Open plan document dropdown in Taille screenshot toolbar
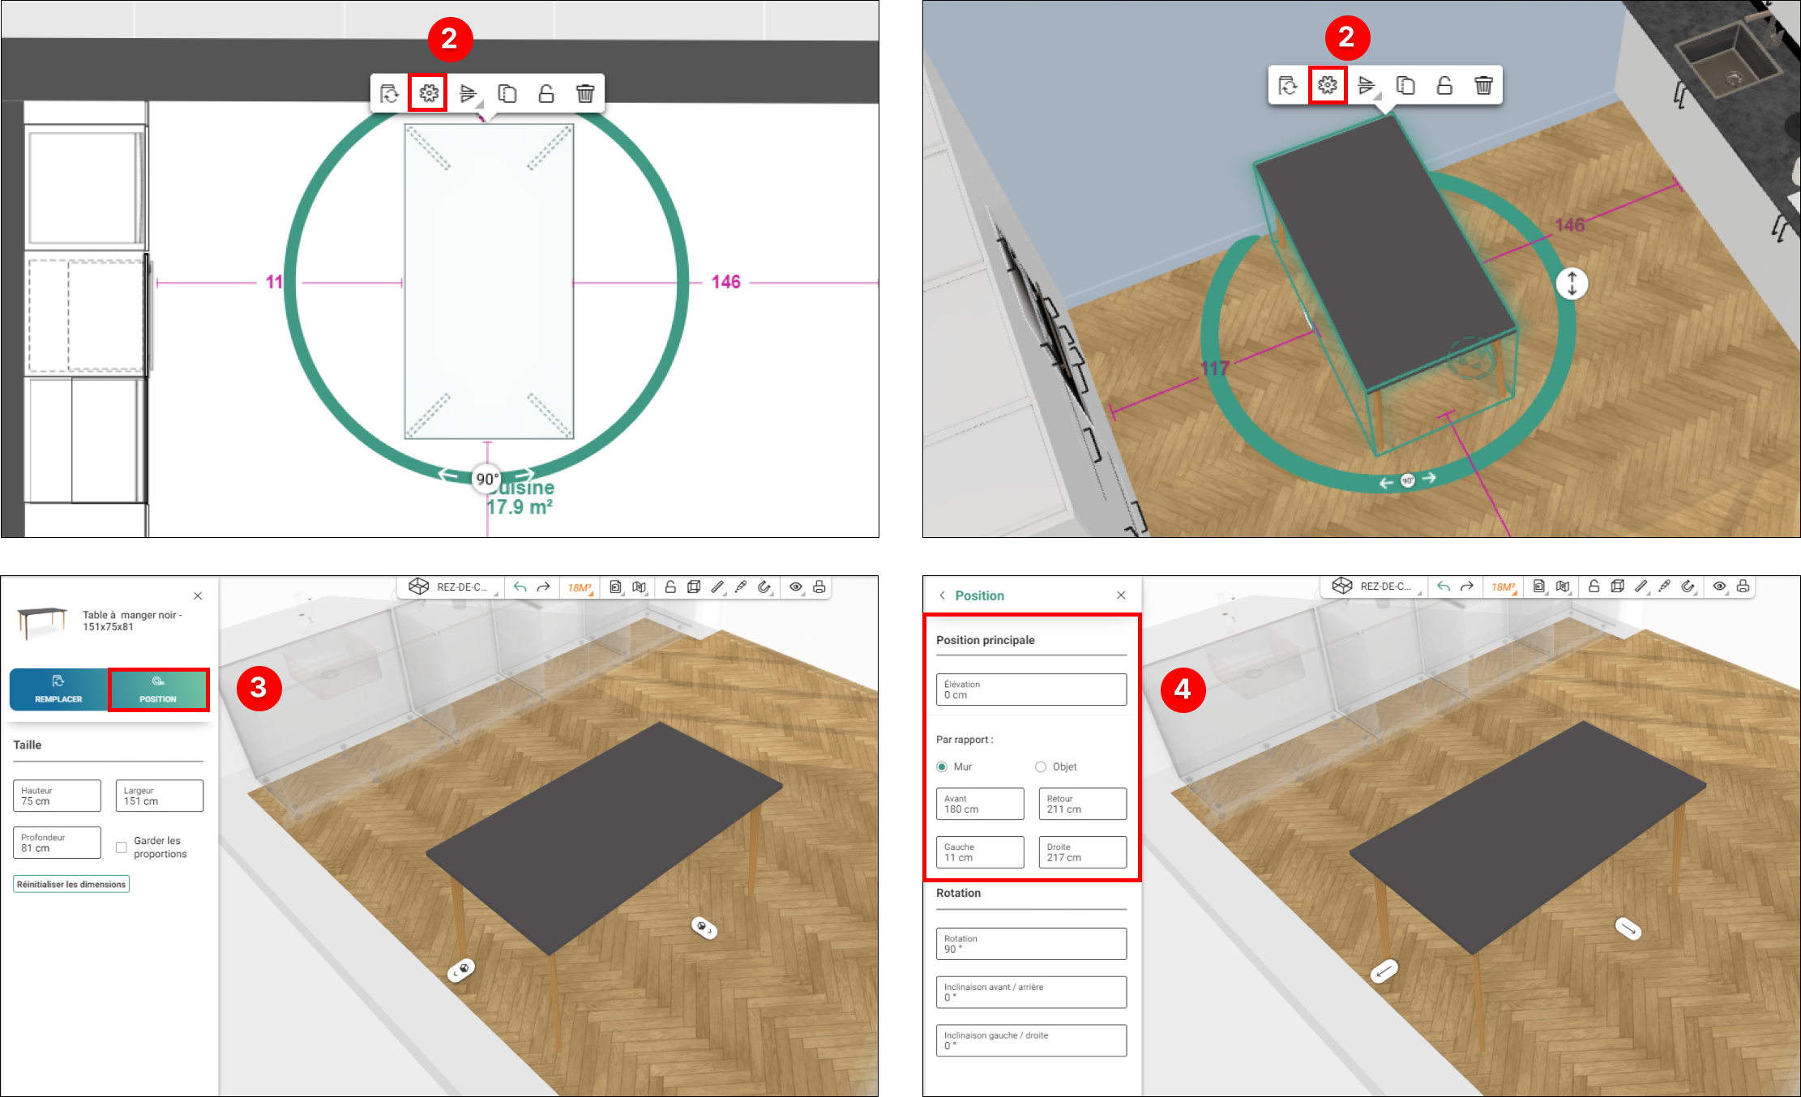Screen dimensions: 1801x1097 coord(616,587)
